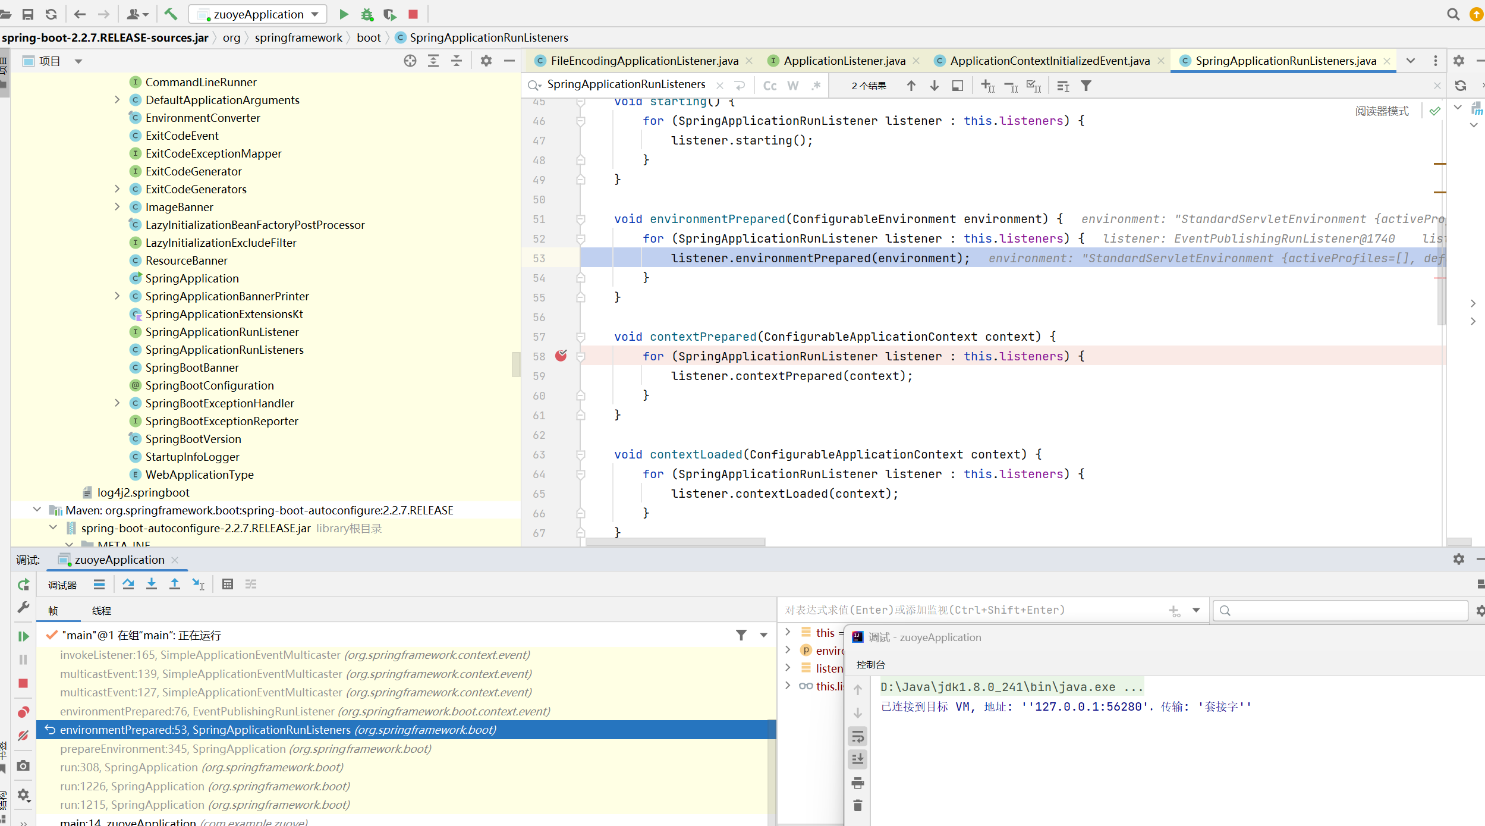The height and width of the screenshot is (826, 1485).
Task: Click the search field containing SpringApplicationRunListeners
Action: click(627, 84)
